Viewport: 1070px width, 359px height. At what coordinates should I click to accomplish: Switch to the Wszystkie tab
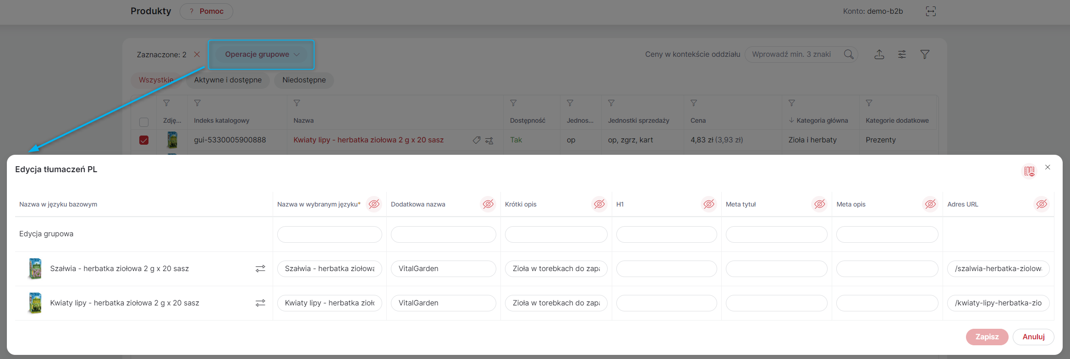(156, 80)
